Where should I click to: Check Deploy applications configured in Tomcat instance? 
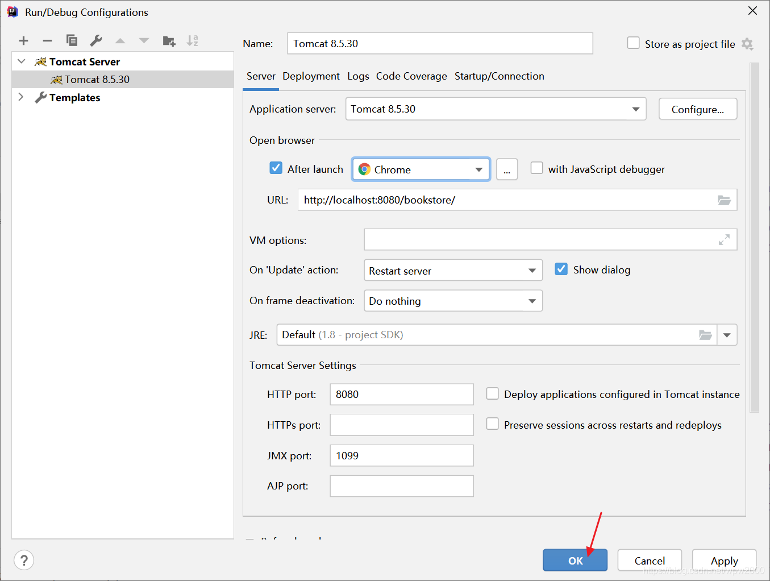tap(492, 393)
